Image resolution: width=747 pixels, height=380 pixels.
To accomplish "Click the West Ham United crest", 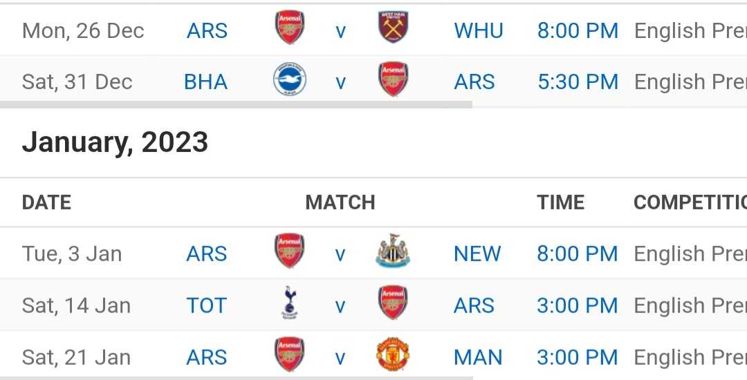I will click(393, 27).
